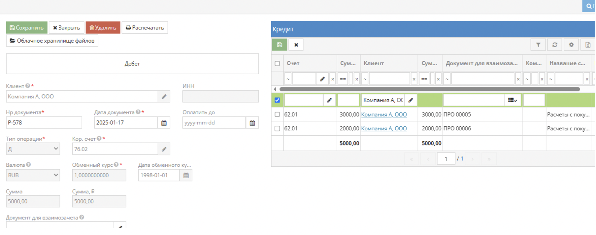596x235 pixels.
Task: Open grid settings gear icon
Action: click(571, 45)
